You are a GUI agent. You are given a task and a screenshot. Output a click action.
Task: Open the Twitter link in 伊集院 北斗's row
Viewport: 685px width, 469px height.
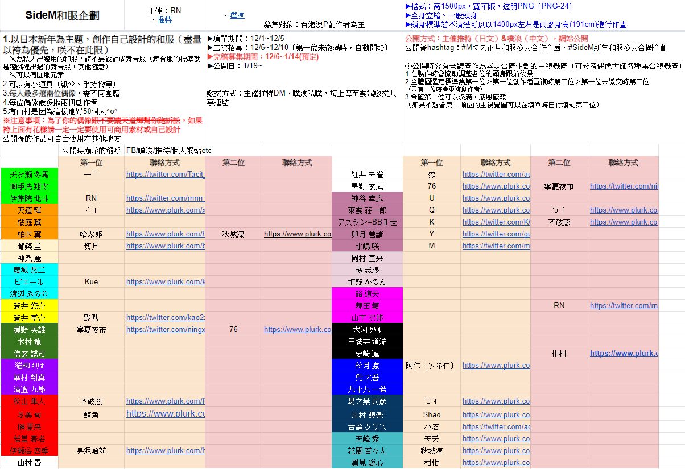coord(166,198)
